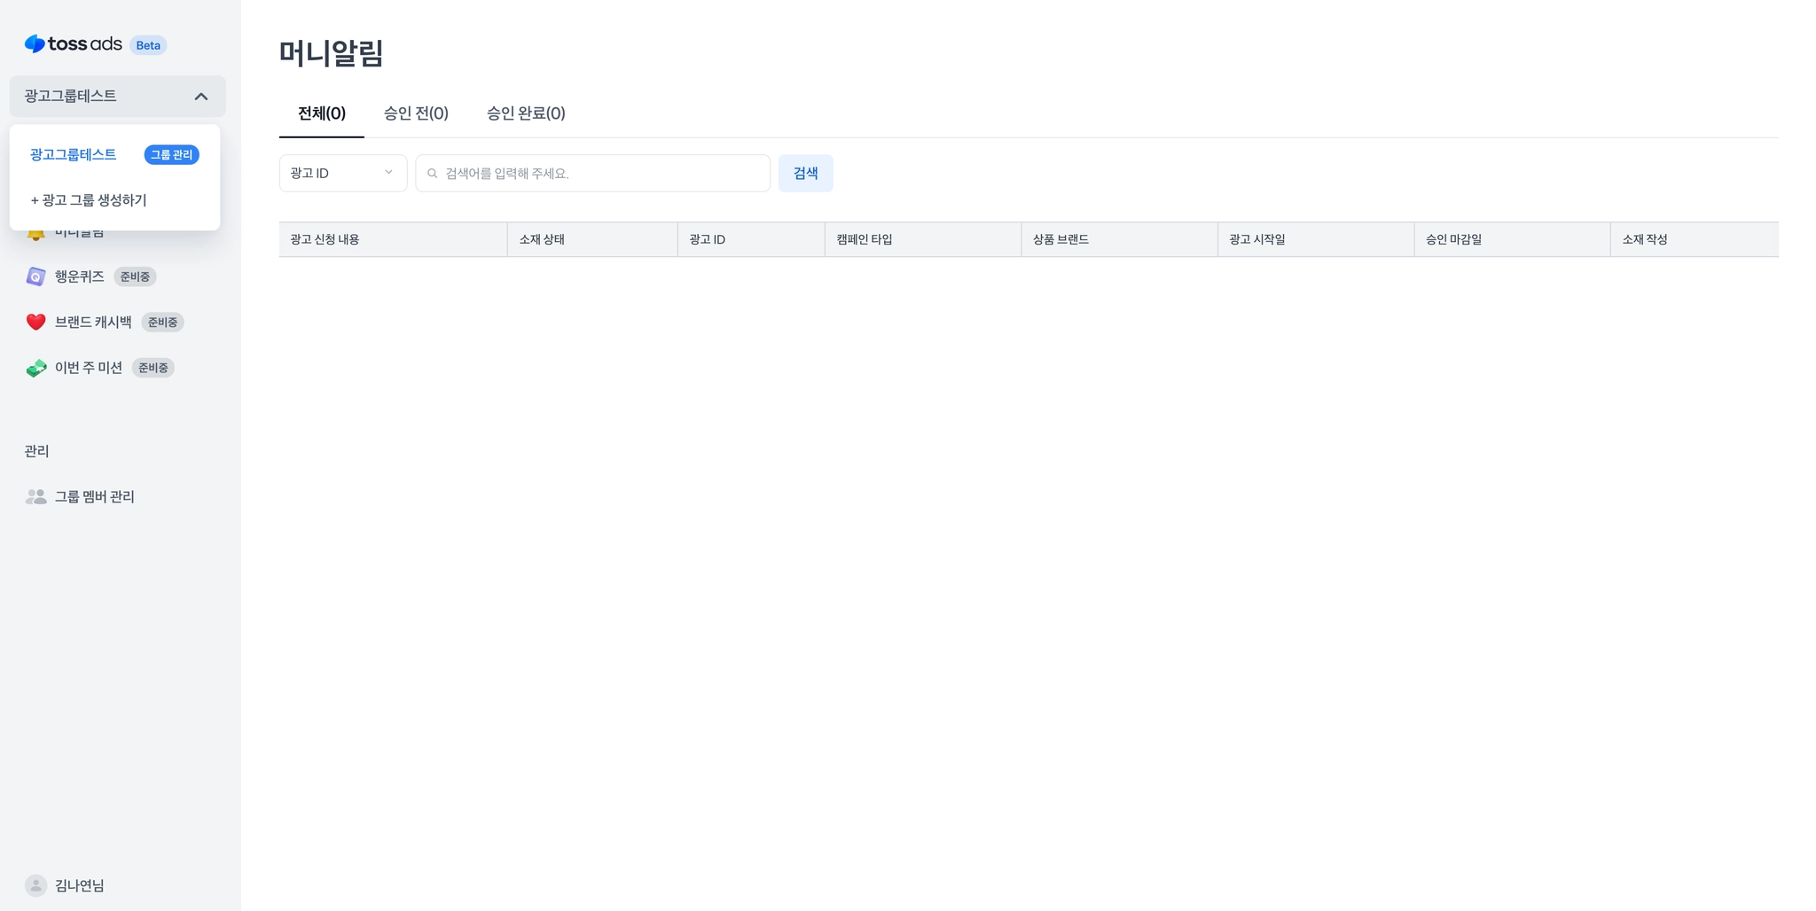The height and width of the screenshot is (911, 1816).
Task: Click the 행운퀴즈 quiz icon
Action: 35,276
